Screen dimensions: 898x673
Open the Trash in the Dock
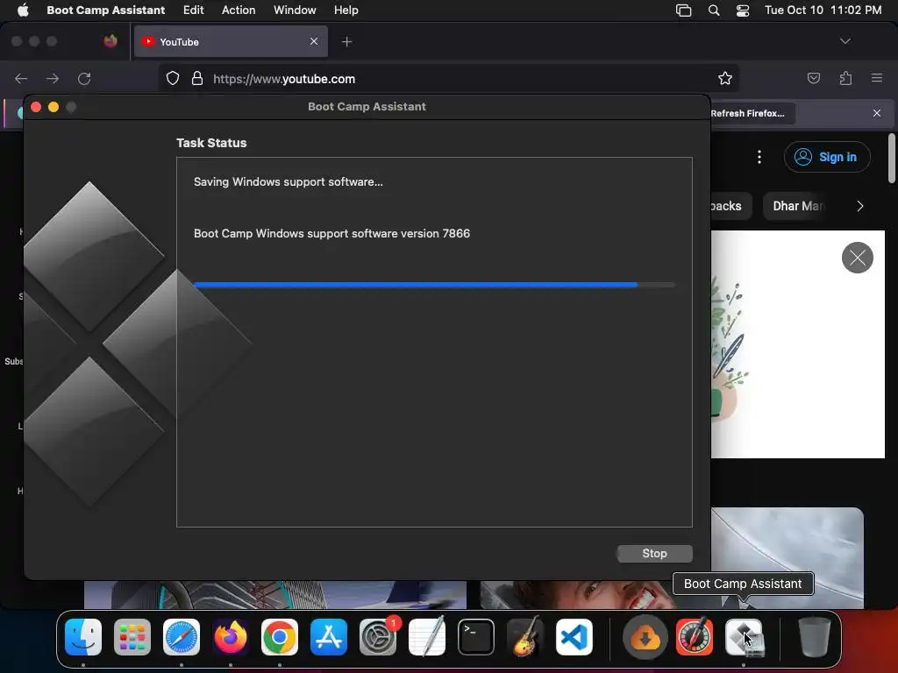pyautogui.click(x=815, y=637)
